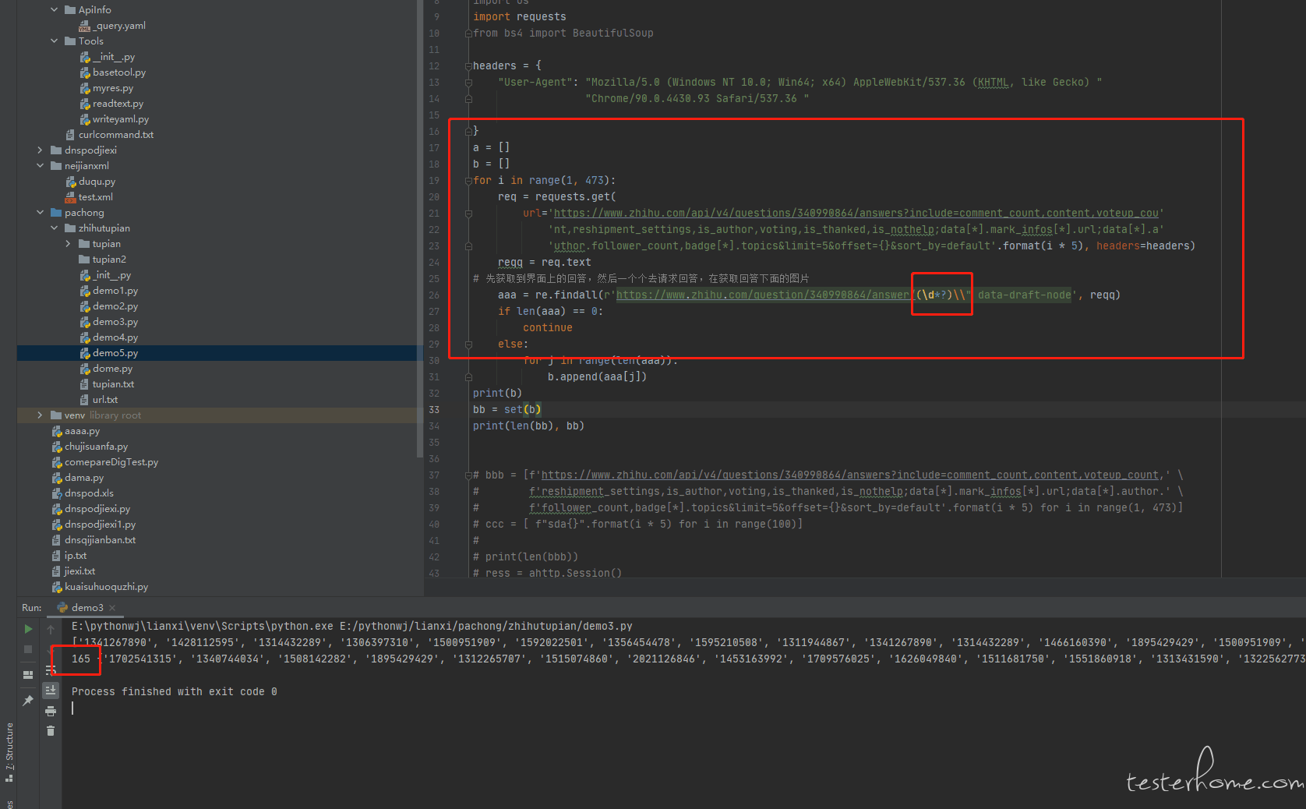Click the kuaisuhuoquzhi.py file icon

pyautogui.click(x=57, y=587)
